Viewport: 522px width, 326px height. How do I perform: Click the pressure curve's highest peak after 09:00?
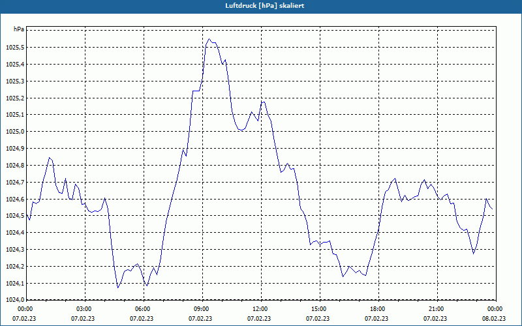pos(209,39)
